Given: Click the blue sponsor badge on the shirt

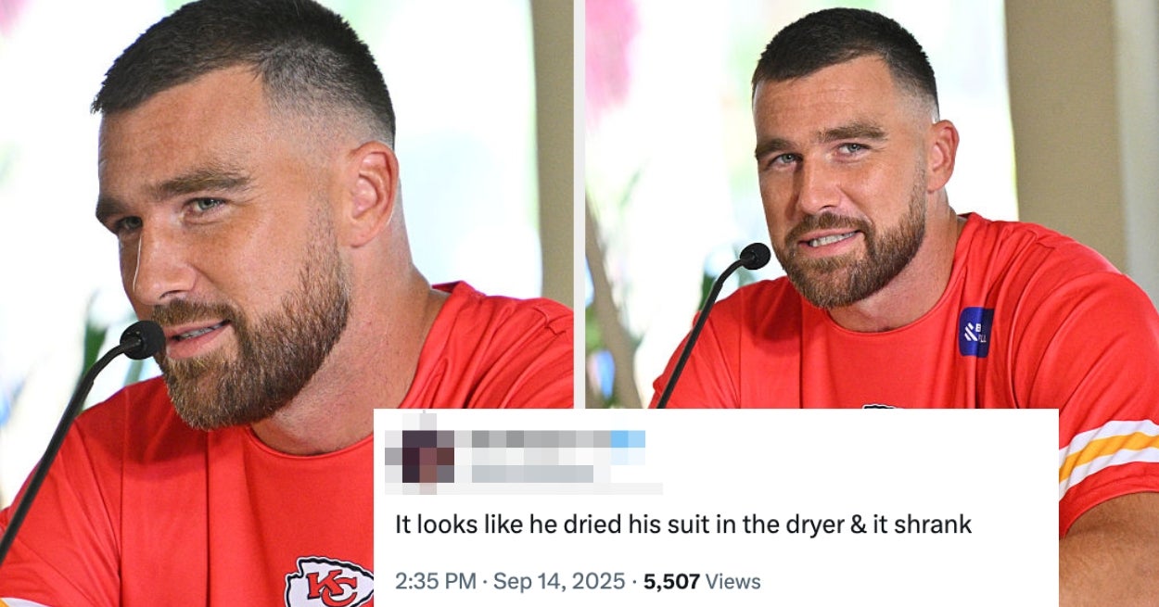Looking at the screenshot, I should 975,333.
